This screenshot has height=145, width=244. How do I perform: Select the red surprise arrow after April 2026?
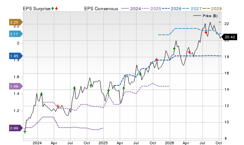189,52
